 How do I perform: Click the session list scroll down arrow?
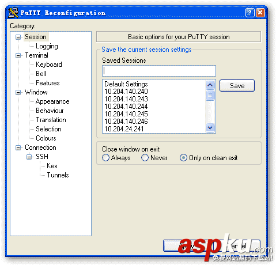[210, 127]
